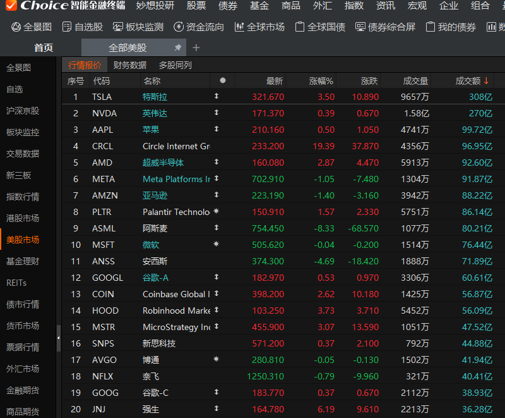The image size is (505, 418).
Task: Sort by 涨跌 column header
Action: point(369,81)
